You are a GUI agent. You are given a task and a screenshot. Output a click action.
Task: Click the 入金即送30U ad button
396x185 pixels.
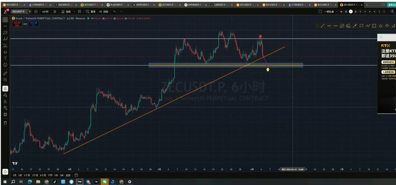coord(388,72)
